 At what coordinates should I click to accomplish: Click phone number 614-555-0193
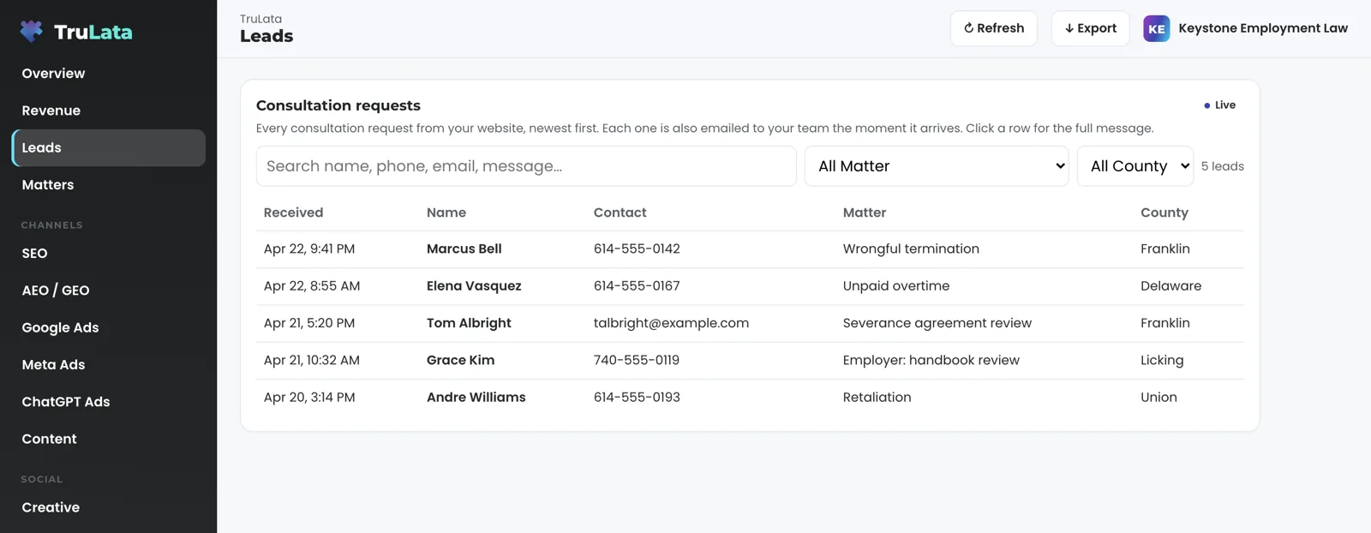[637, 398]
